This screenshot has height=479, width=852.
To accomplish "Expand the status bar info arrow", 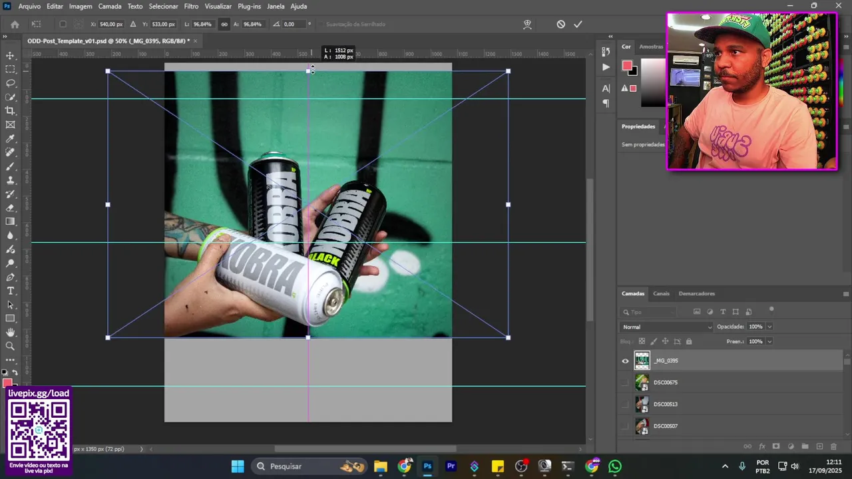I will [x=141, y=449].
